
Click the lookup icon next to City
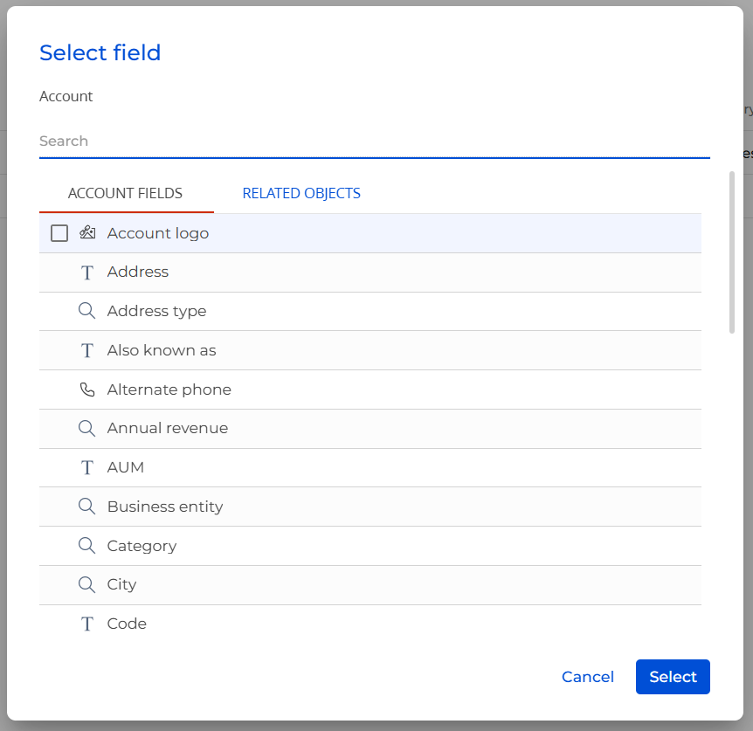pyautogui.click(x=87, y=584)
